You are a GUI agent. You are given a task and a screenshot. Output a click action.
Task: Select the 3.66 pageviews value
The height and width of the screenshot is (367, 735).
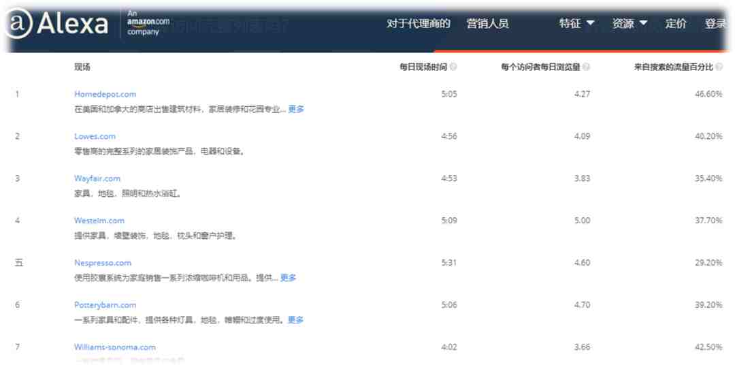pyautogui.click(x=582, y=347)
